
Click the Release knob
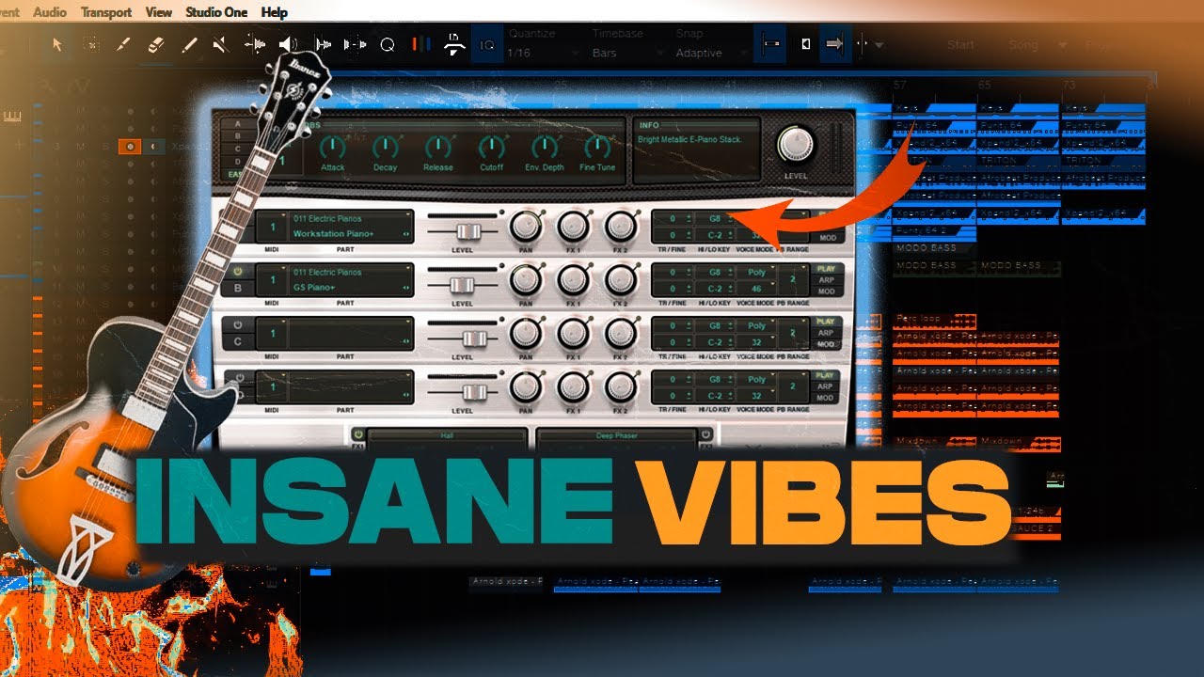437,147
